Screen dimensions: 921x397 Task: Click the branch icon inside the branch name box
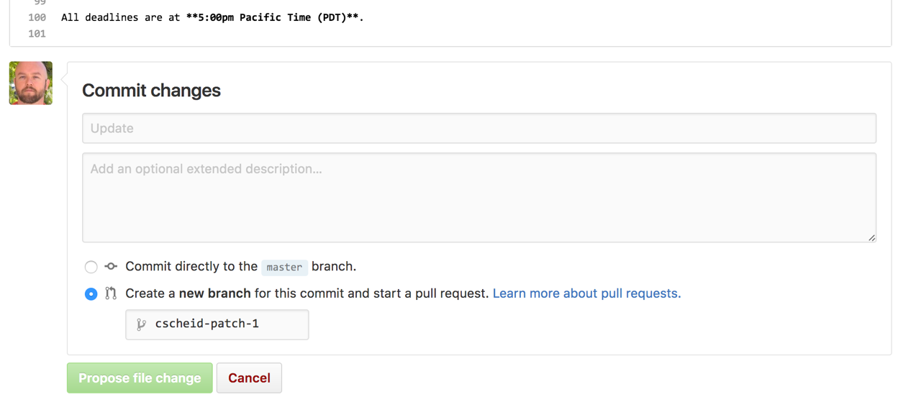[141, 324]
